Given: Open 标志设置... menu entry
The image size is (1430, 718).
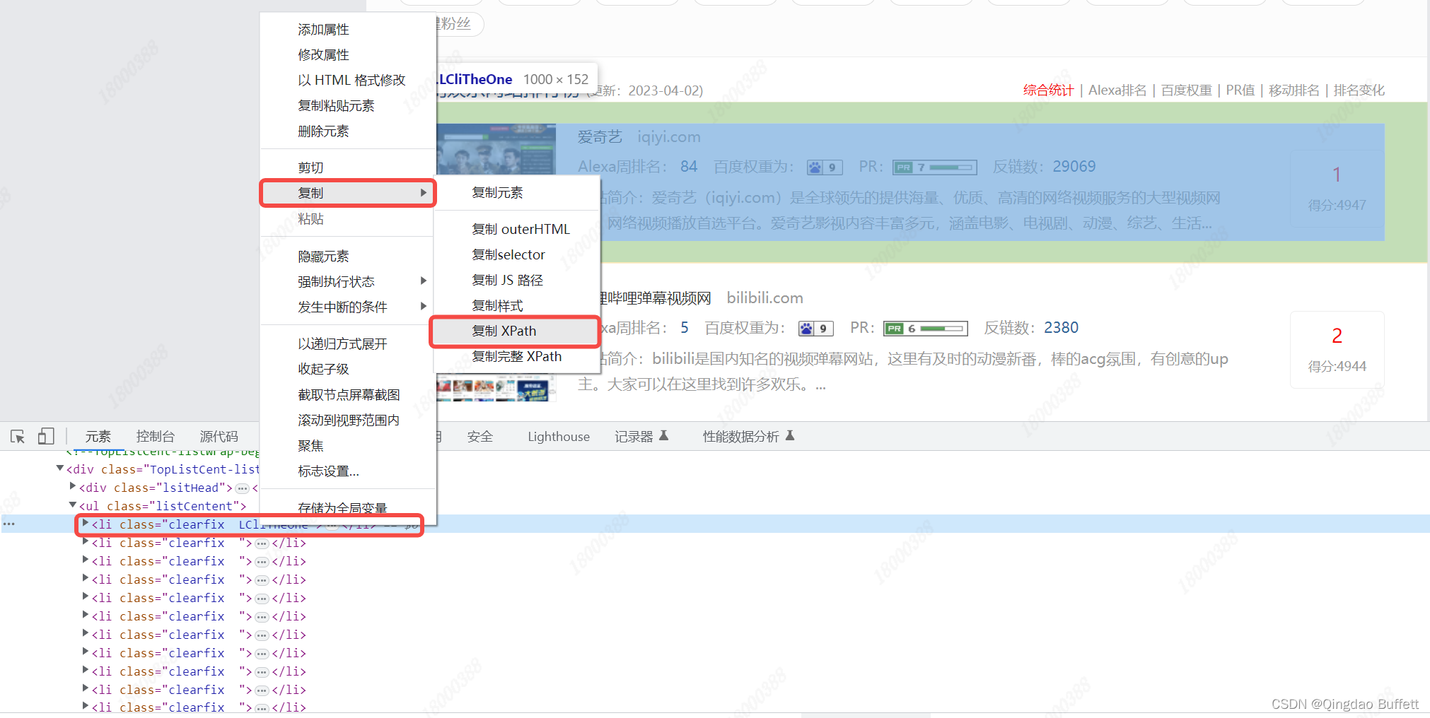Looking at the screenshot, I should coord(348,471).
